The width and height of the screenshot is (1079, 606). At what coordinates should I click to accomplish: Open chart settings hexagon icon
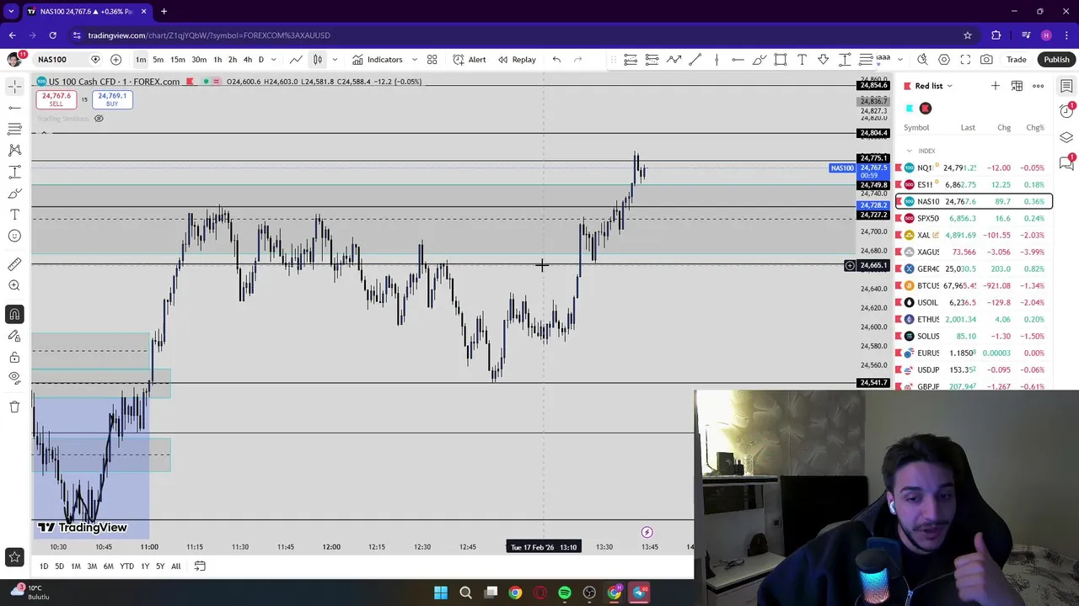point(944,60)
